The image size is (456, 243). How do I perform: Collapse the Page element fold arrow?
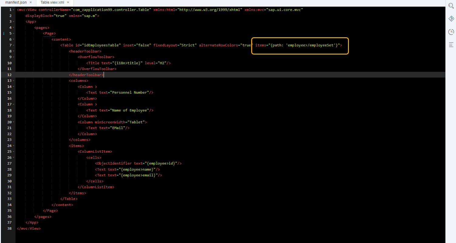click(13, 33)
